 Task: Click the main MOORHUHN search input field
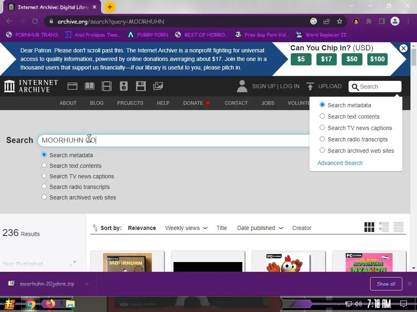click(x=173, y=140)
